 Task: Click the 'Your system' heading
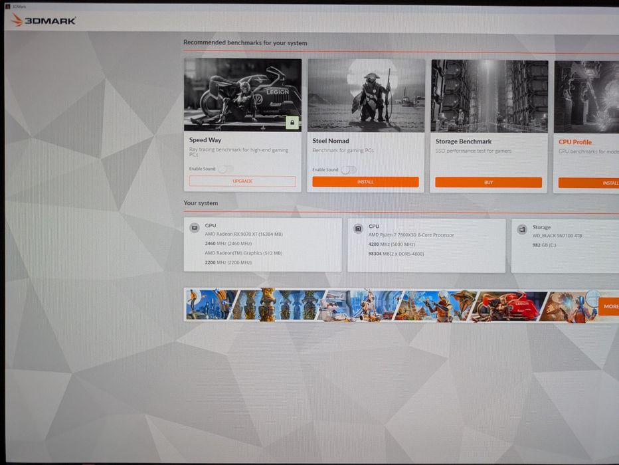(x=201, y=203)
